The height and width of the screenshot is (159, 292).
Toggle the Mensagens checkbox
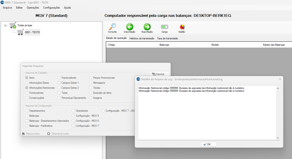tap(90, 83)
